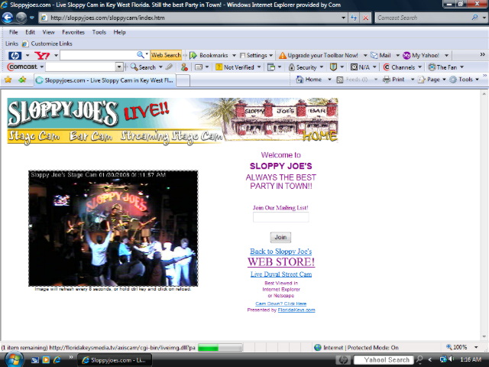The image size is (489, 367).
Task: Click Yahoo toolbar magnifier search icon
Action: pos(141,55)
